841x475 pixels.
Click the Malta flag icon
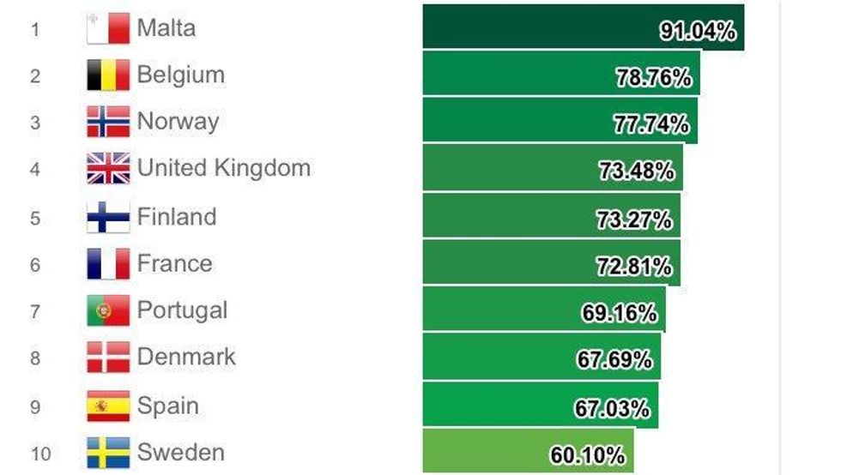108,28
